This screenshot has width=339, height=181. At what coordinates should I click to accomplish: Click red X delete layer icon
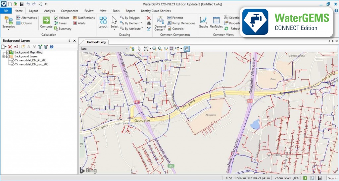10,47
